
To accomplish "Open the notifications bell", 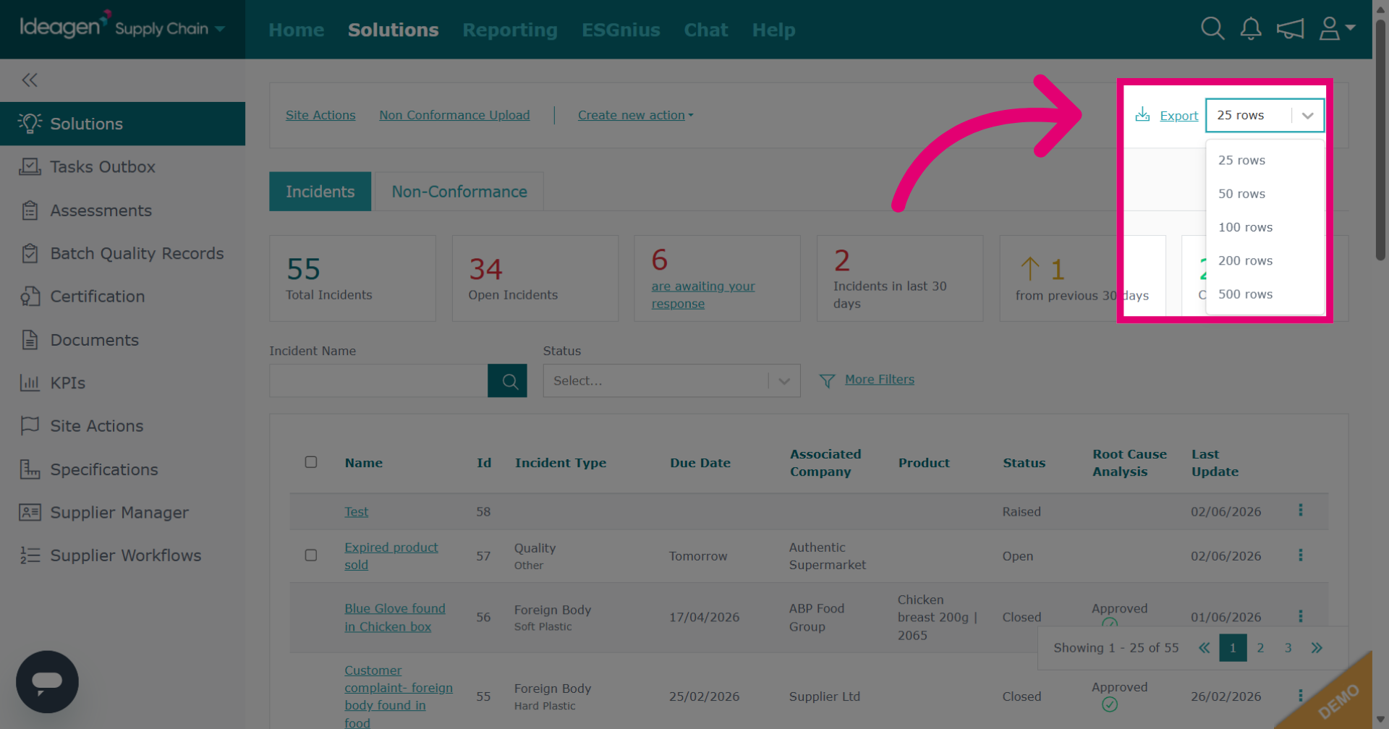I will coord(1251,29).
